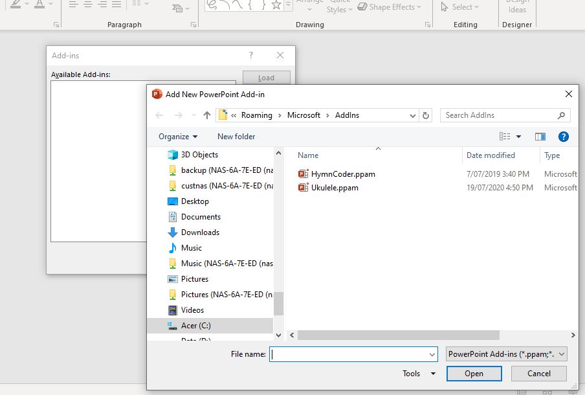Navigate to Roaming in the address path

257,115
